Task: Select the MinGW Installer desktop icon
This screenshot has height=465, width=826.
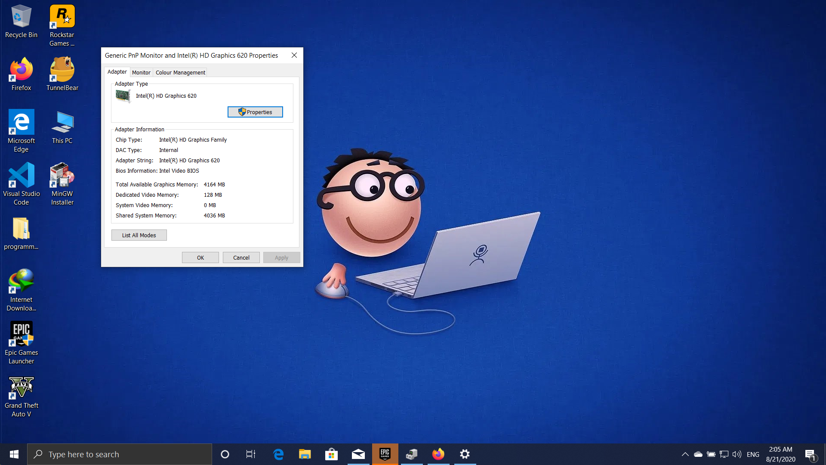Action: [x=62, y=176]
